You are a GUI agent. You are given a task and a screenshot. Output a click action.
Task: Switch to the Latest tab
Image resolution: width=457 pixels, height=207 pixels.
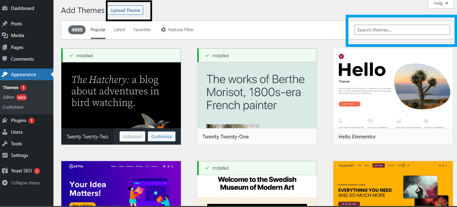click(x=119, y=29)
